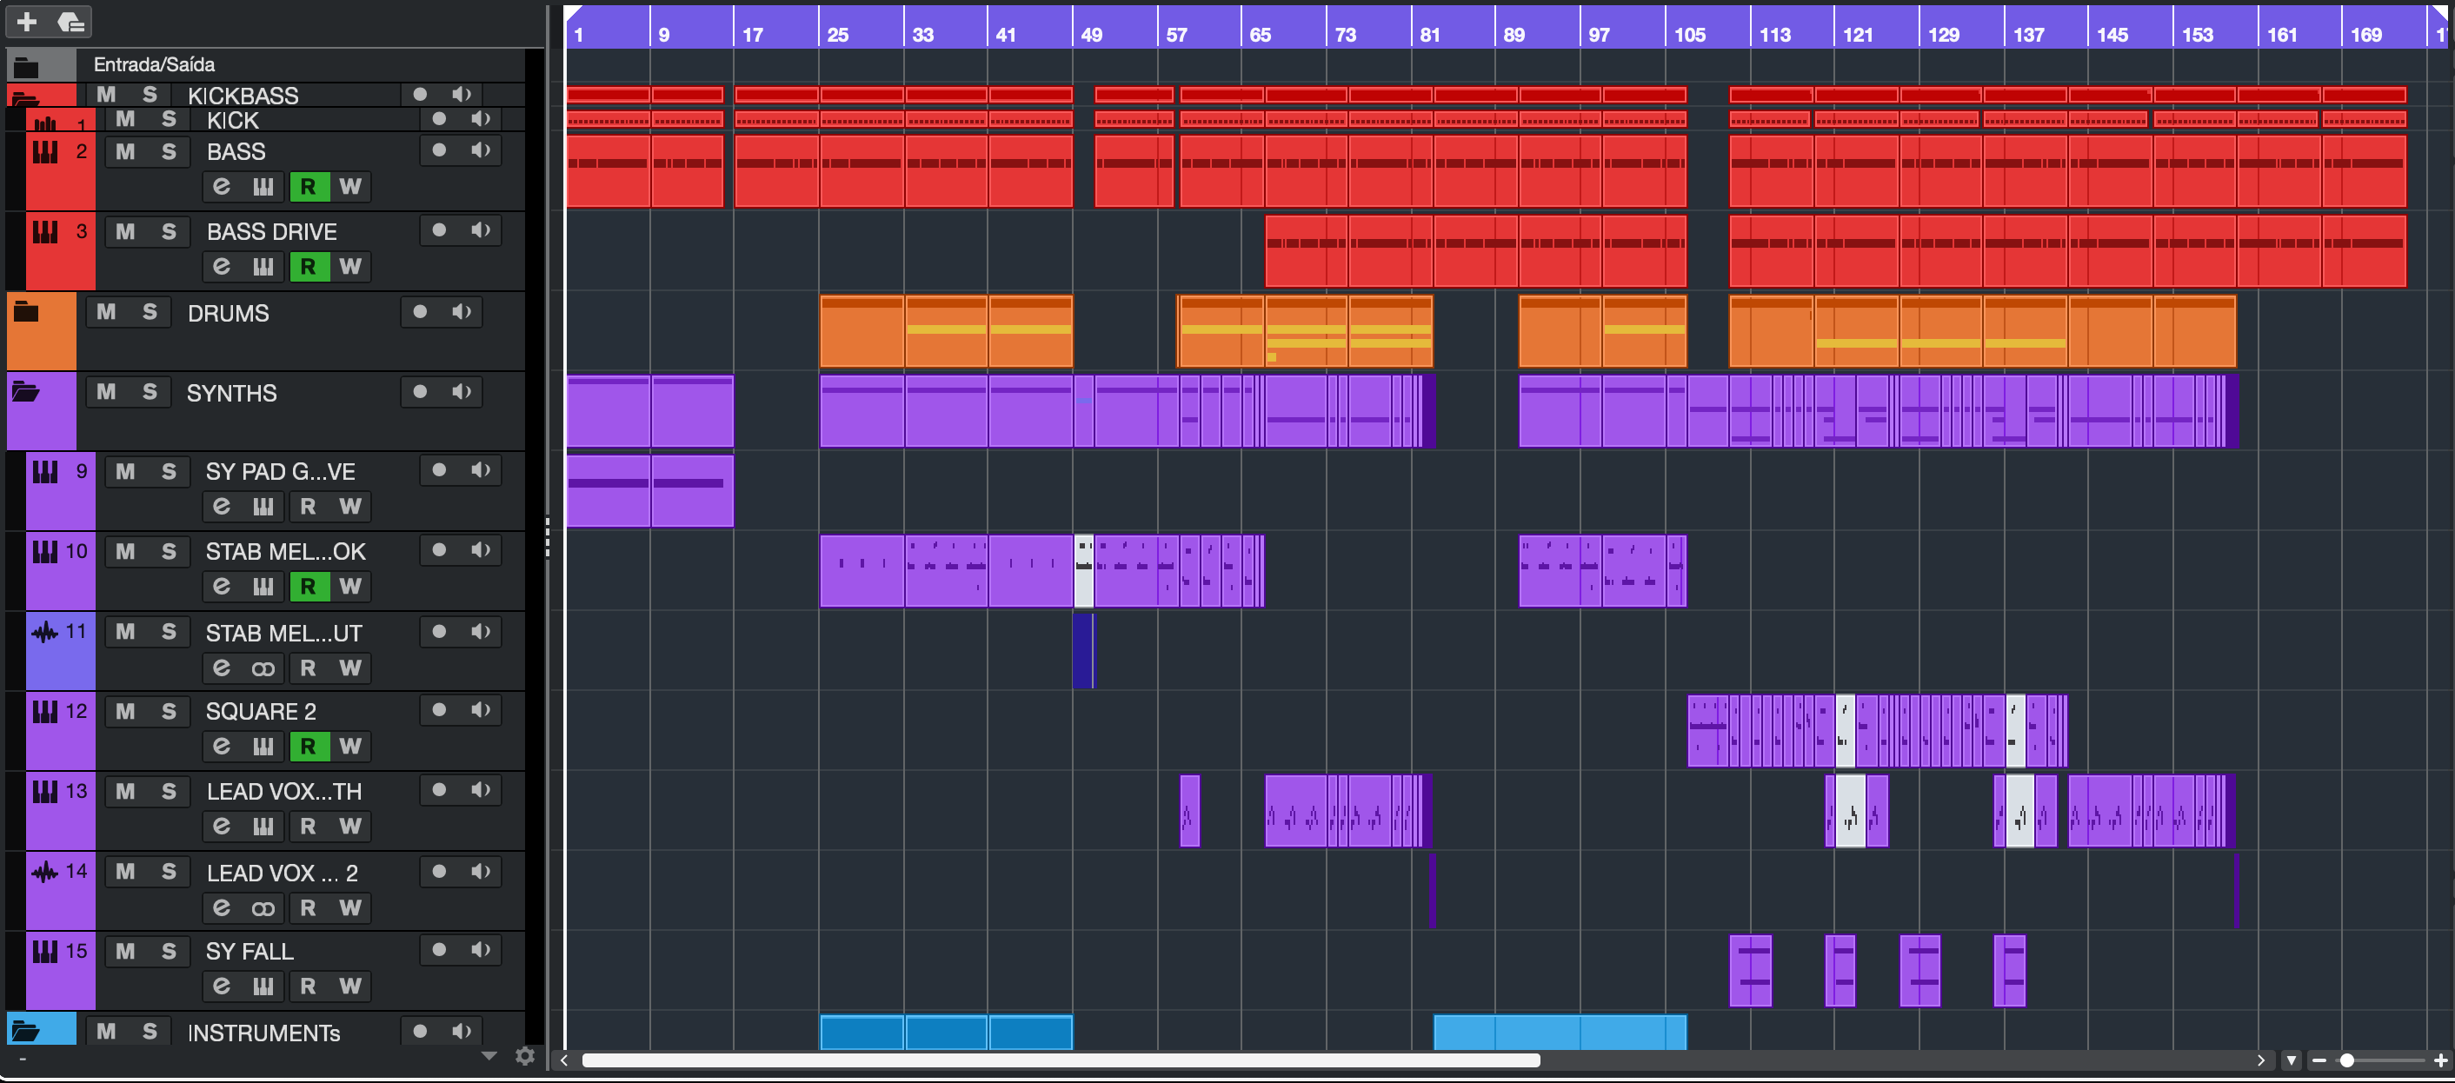The height and width of the screenshot is (1083, 2455).
Task: Zoom out horizontally with minus button
Action: pos(2319,1060)
